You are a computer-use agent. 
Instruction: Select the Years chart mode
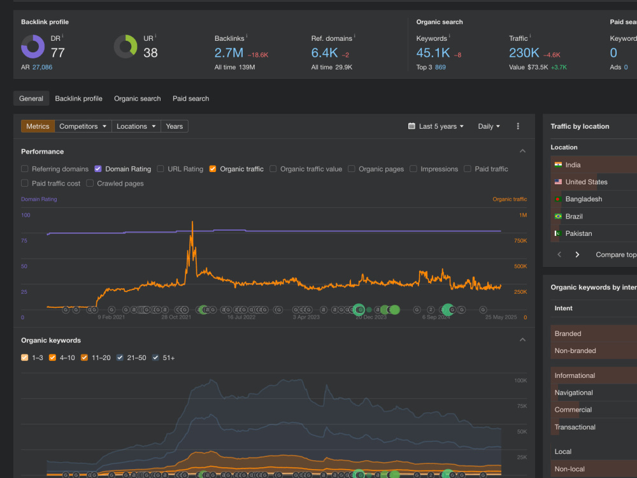(x=175, y=126)
